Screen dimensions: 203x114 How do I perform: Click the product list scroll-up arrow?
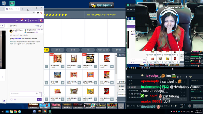coord(116,55)
